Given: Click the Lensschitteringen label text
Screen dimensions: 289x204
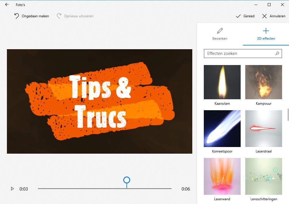Looking at the screenshot, I should (264, 199).
